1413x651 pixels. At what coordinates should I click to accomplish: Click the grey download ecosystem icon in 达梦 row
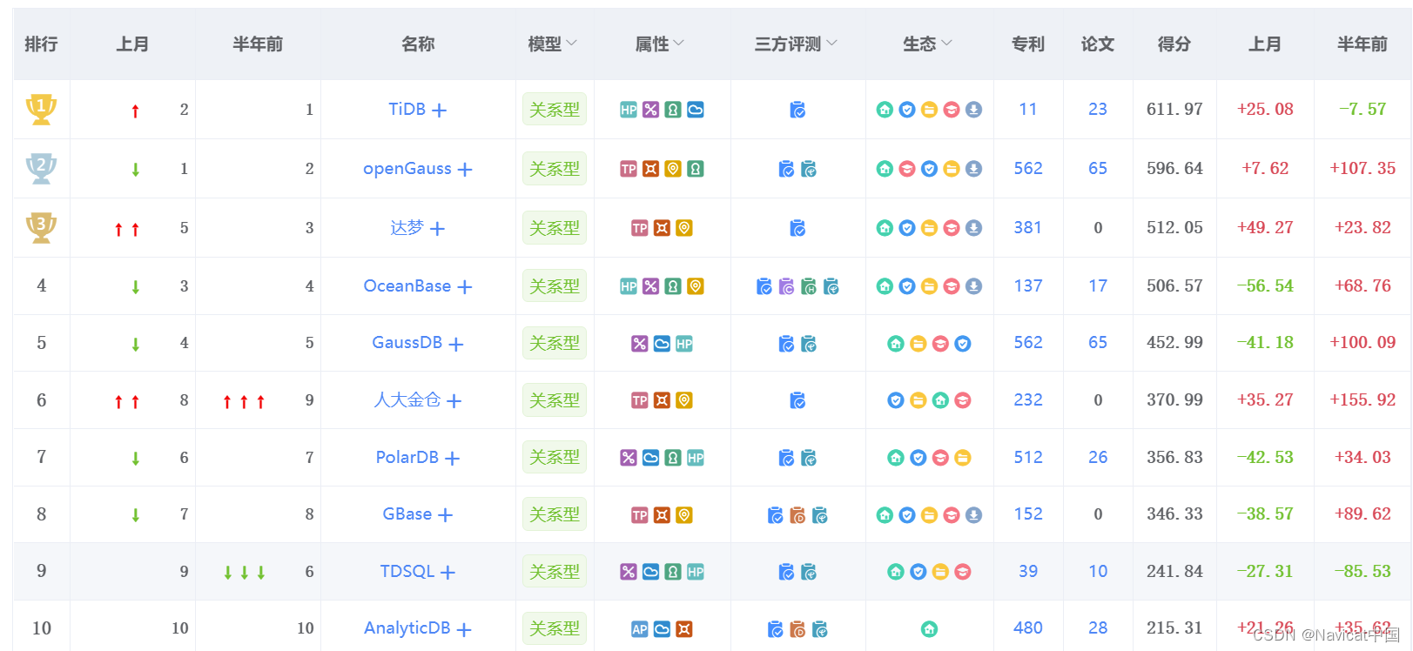[974, 228]
